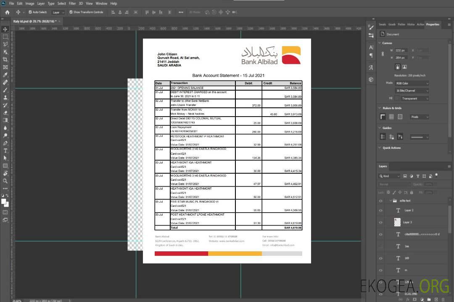Open the 3D panel cube icon
This screenshot has height=302, width=454.
click(x=371, y=79)
